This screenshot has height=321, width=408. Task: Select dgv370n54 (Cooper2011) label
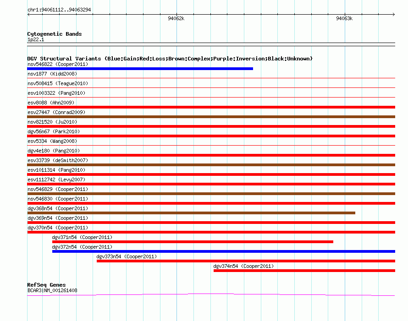[58, 228]
